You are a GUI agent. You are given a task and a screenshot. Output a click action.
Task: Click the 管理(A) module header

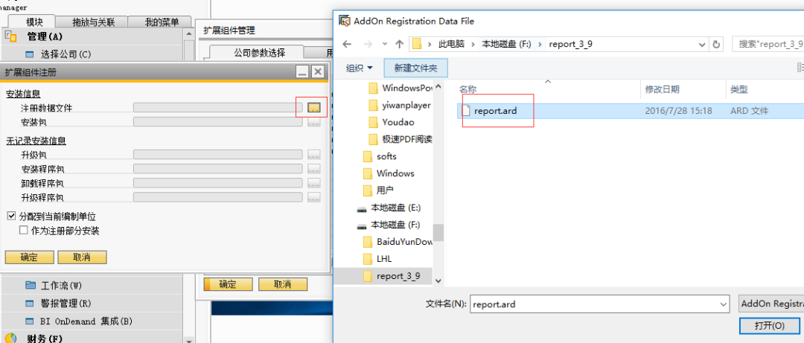[44, 36]
